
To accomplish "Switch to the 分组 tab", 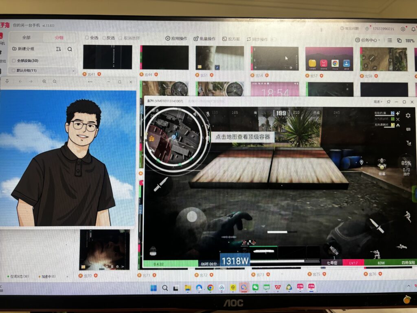I will [x=59, y=38].
